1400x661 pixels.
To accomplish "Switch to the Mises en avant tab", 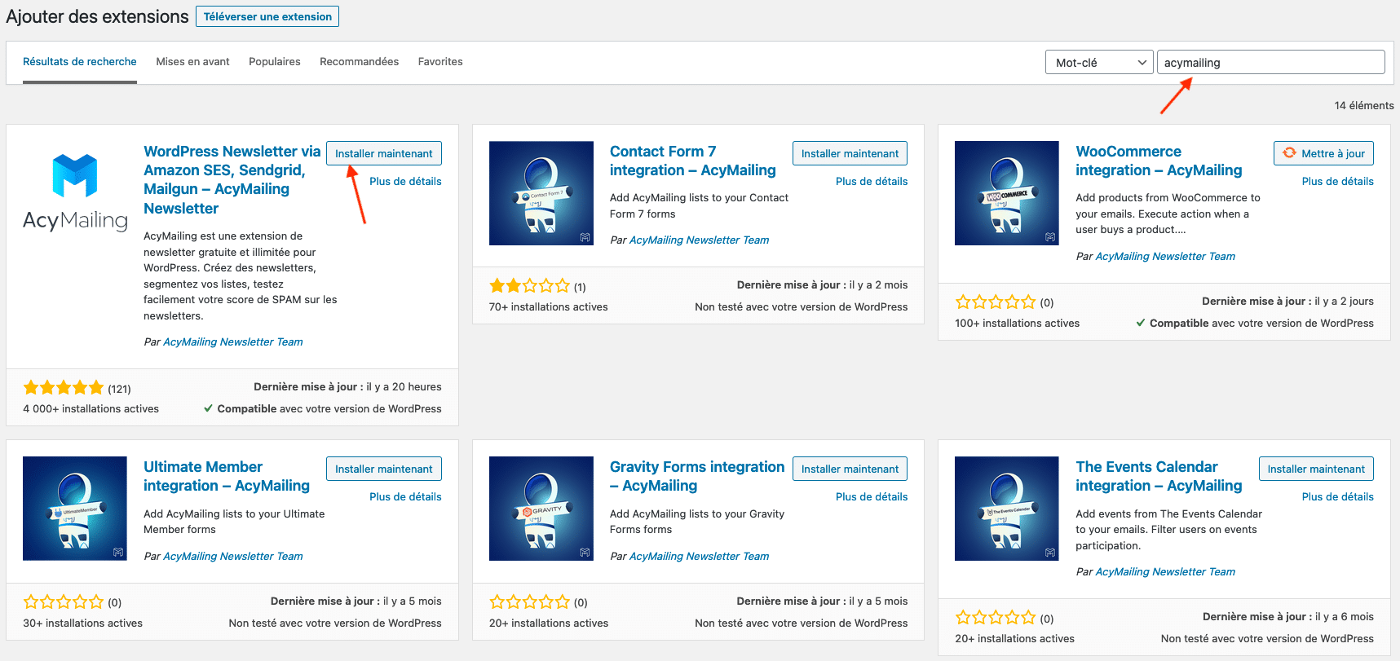I will tap(192, 62).
